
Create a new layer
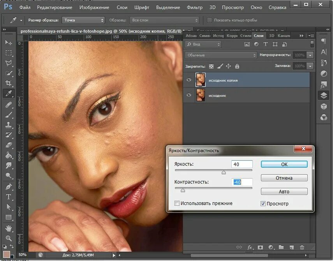pos(292,247)
